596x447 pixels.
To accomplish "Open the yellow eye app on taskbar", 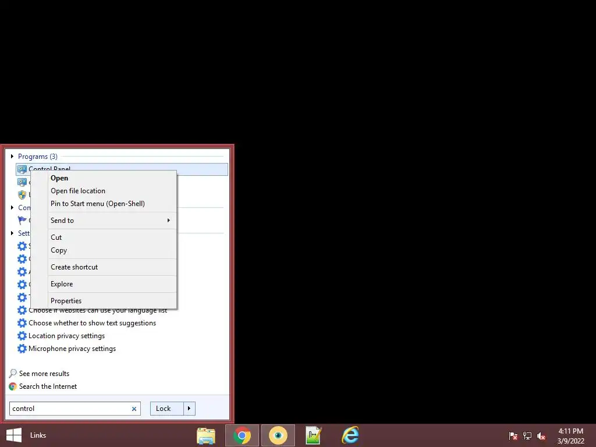I will pyautogui.click(x=278, y=435).
